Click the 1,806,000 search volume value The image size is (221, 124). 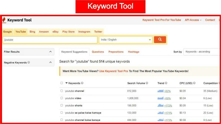pos(133,98)
